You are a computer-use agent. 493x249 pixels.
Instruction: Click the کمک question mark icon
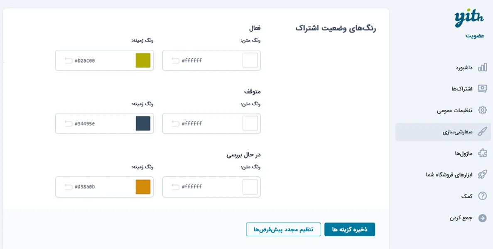tap(482, 196)
